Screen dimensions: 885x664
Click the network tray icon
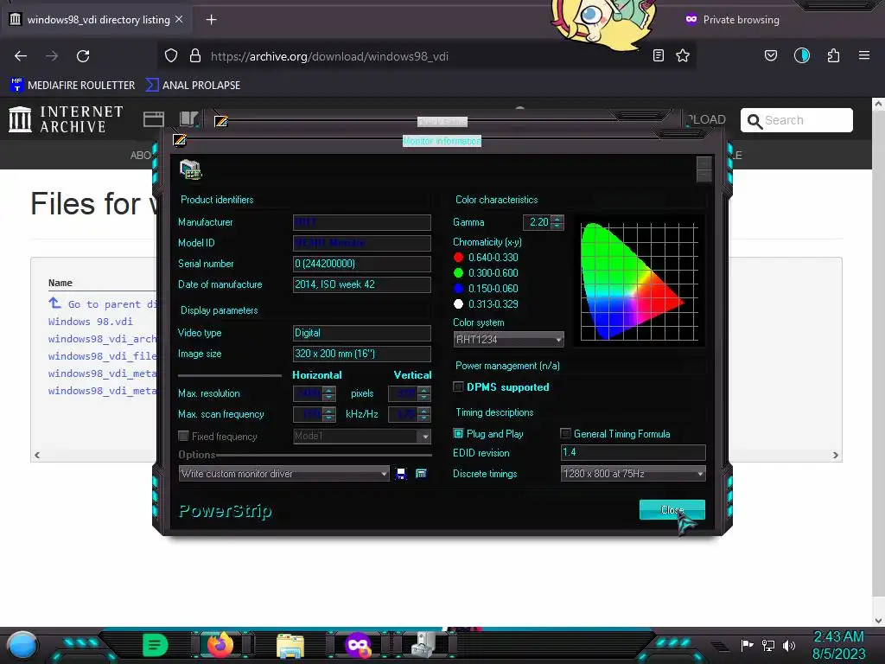[x=768, y=645]
